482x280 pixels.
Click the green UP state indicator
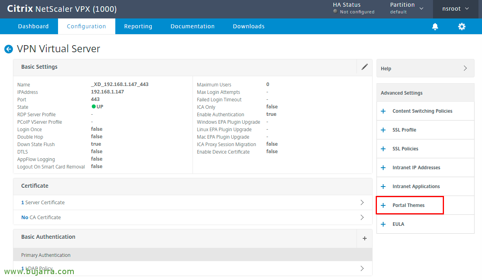pyautogui.click(x=94, y=106)
